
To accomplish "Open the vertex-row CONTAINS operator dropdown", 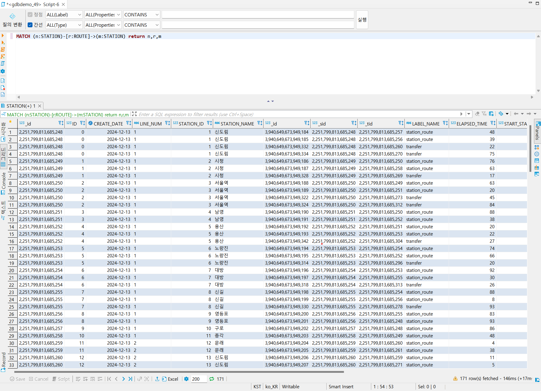I will pos(142,15).
